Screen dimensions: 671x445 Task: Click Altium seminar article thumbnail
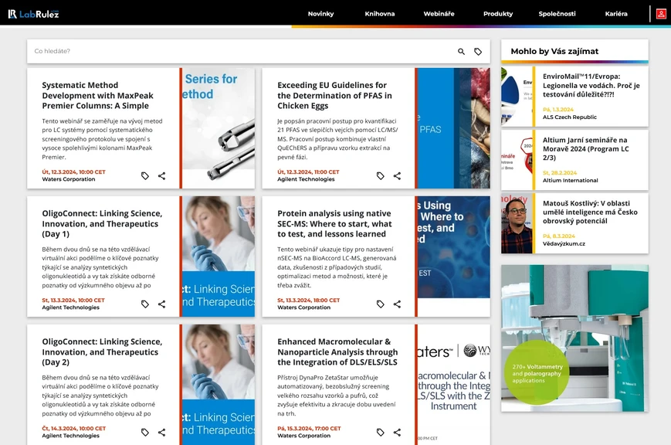pyautogui.click(x=517, y=160)
